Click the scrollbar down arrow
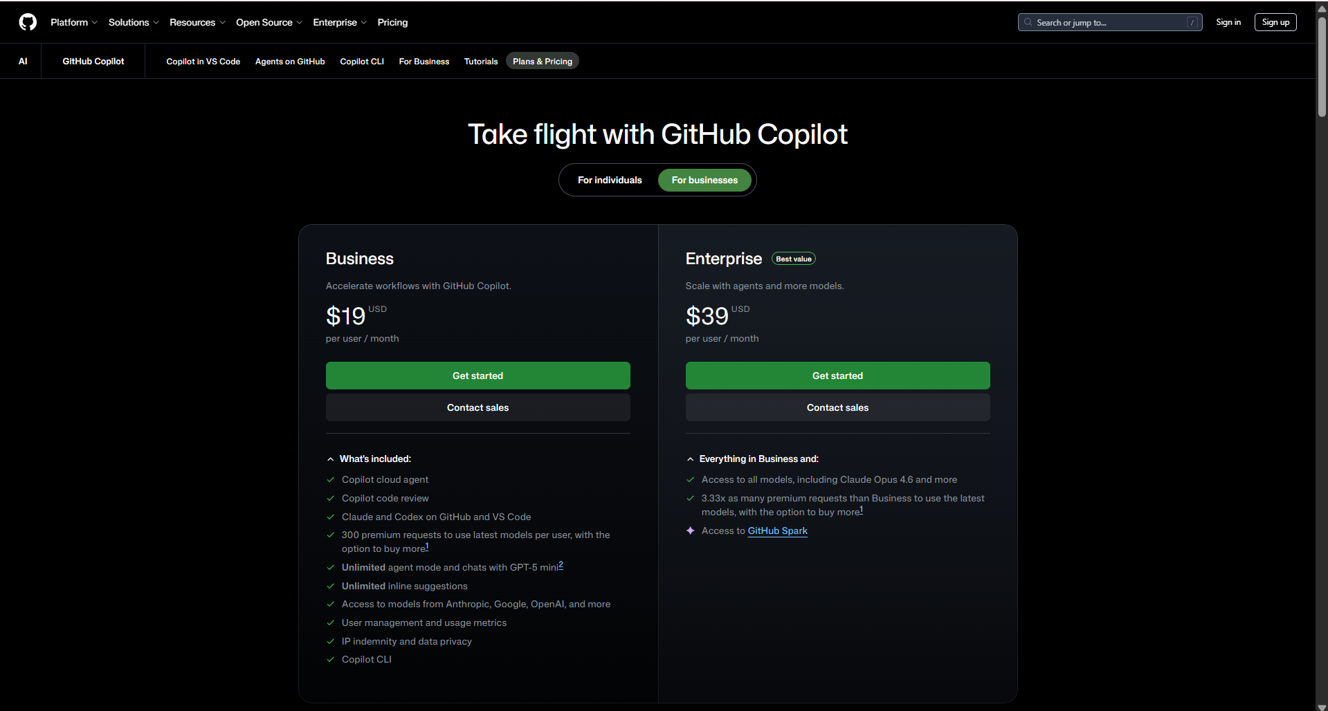Screen dimensions: 1328x711 [x=1320, y=707]
